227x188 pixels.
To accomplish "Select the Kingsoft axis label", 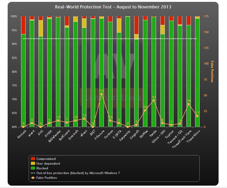I will point(134,134).
